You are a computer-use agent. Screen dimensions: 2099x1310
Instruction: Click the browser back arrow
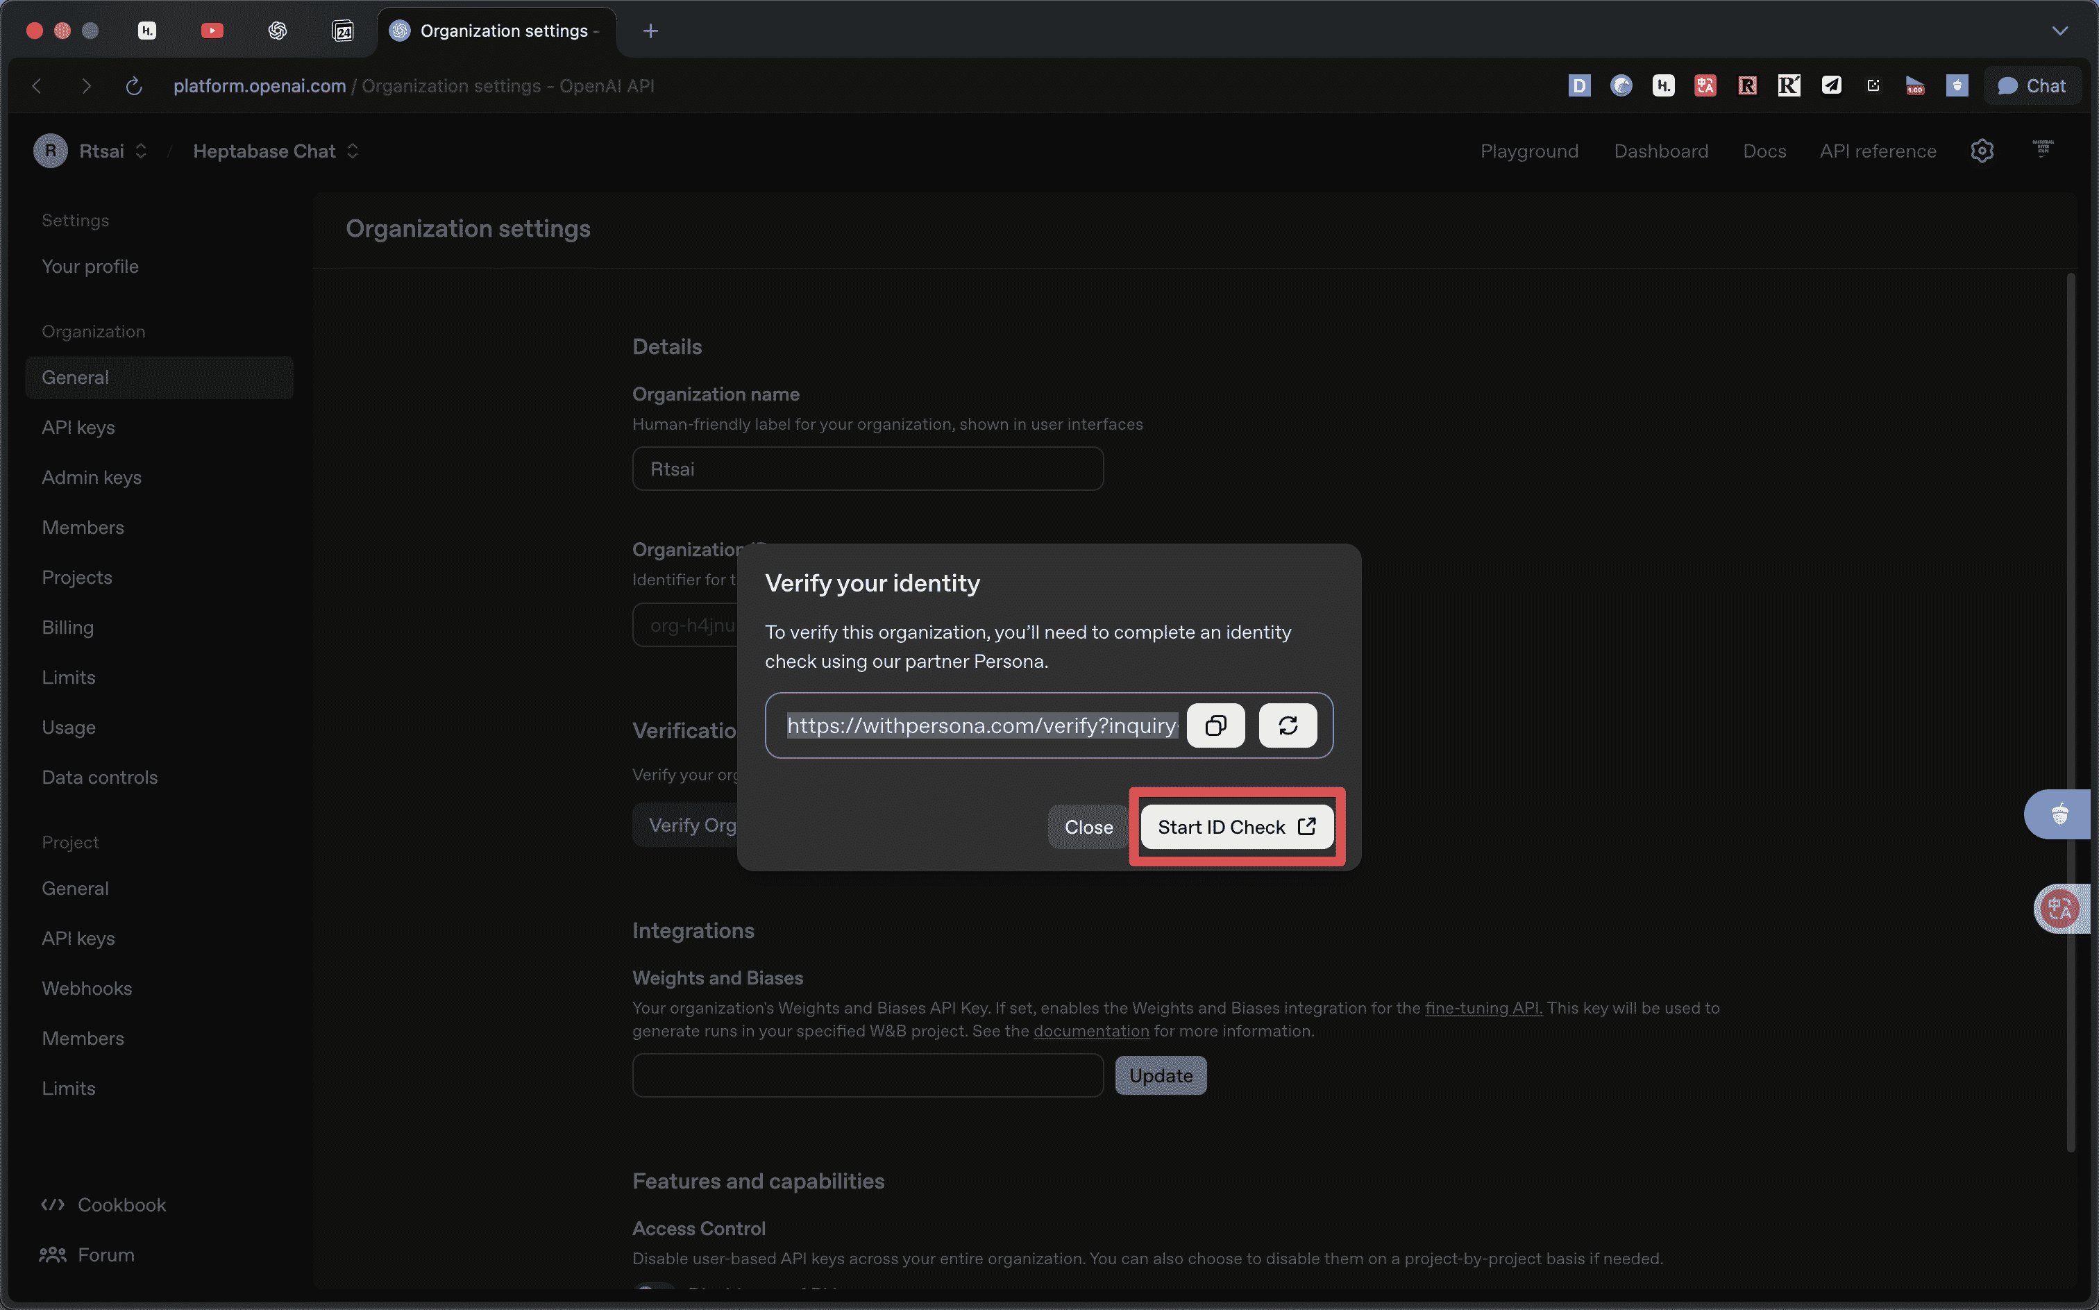36,86
